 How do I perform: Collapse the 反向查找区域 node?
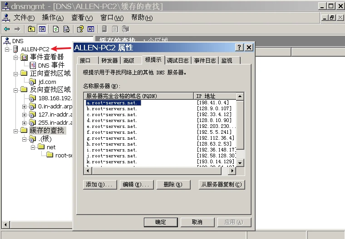tap(15, 90)
